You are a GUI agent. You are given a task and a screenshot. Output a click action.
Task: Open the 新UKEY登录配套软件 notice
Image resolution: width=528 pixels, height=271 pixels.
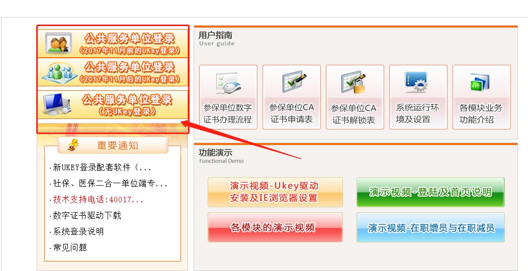(101, 168)
